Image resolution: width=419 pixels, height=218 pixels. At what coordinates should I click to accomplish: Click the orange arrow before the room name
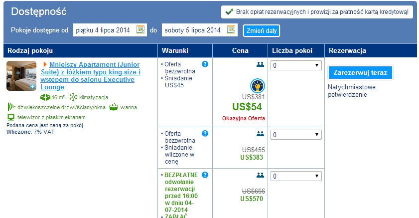pyautogui.click(x=45, y=64)
